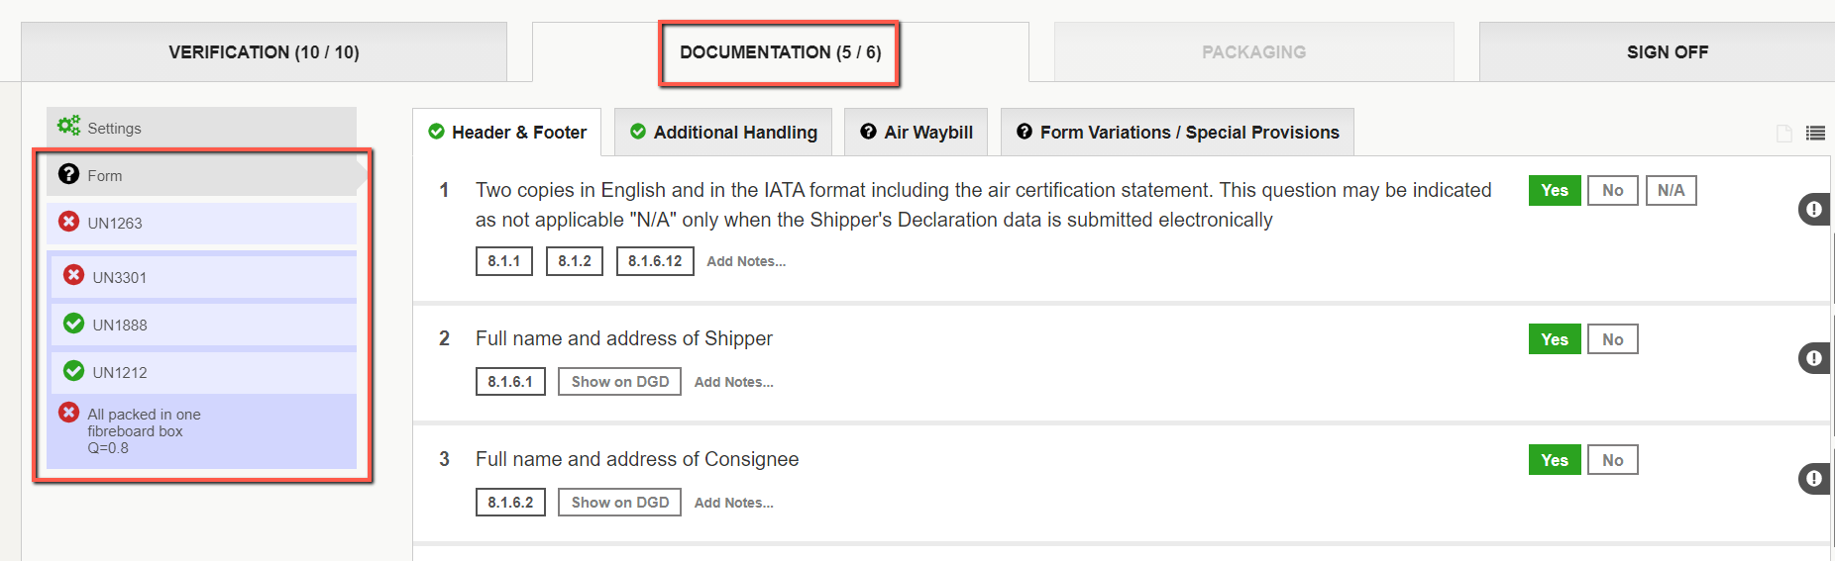Click the blank page icon near list view
Image resolution: width=1835 pixels, height=561 pixels.
point(1784,134)
